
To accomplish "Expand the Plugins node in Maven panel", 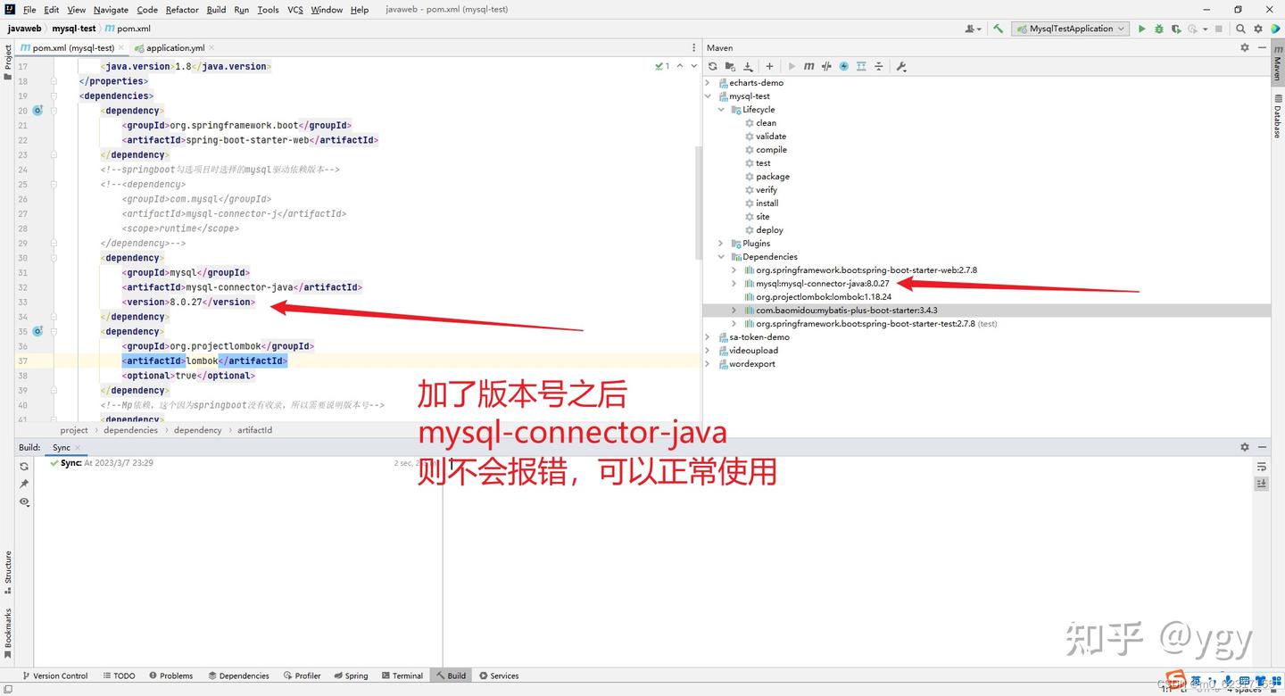I will point(721,243).
